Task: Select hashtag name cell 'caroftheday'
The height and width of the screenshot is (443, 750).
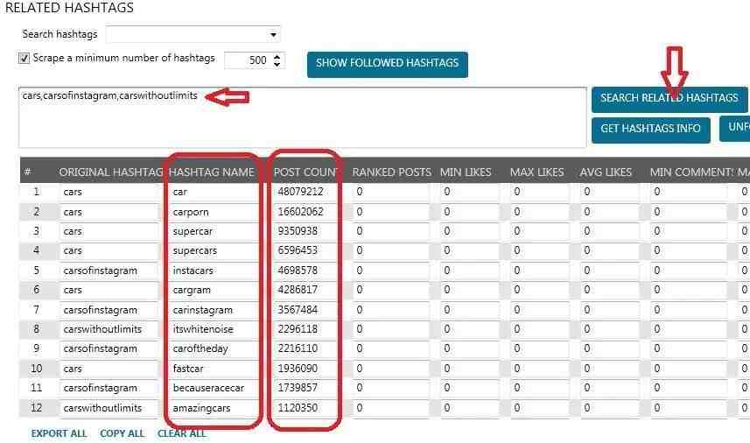Action: 213,348
